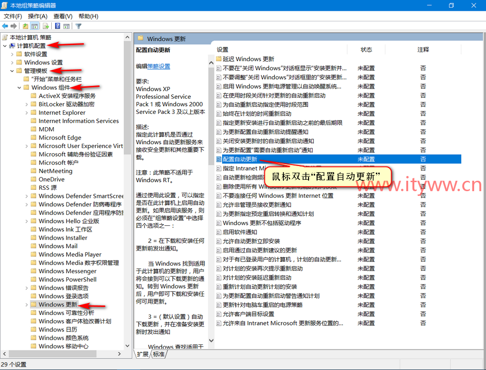
Task: Click the policy icon beside 为自动重新启动指定使用时段范围
Action: click(x=219, y=104)
